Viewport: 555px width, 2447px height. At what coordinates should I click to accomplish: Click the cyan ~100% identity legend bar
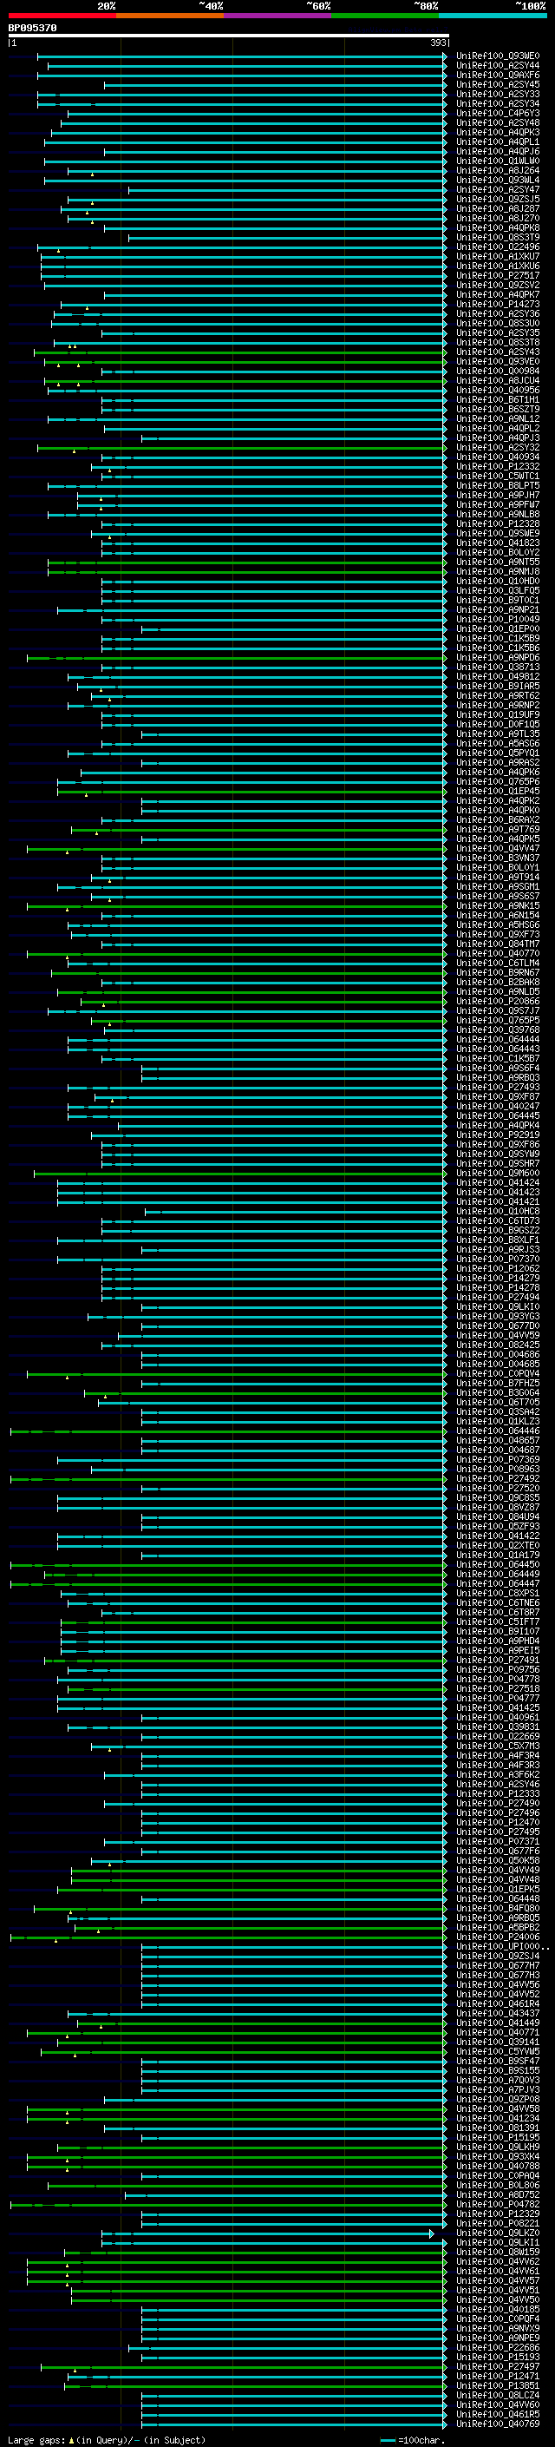pyautogui.click(x=493, y=16)
